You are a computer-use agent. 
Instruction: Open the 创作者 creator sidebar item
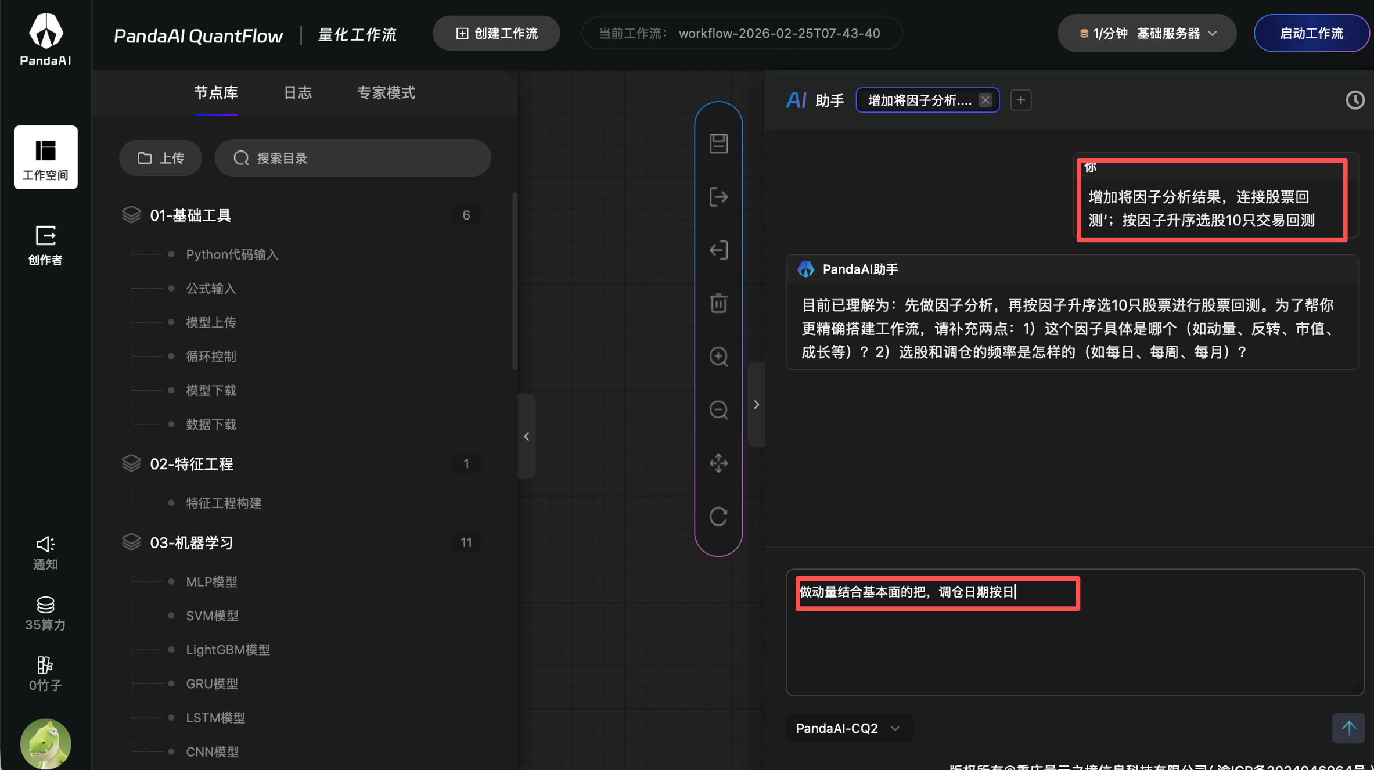pos(45,246)
